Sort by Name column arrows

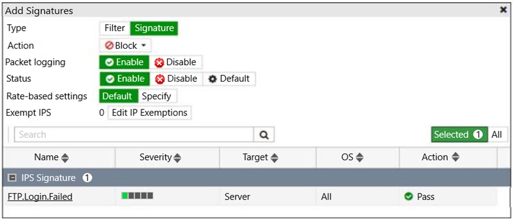tap(65, 158)
